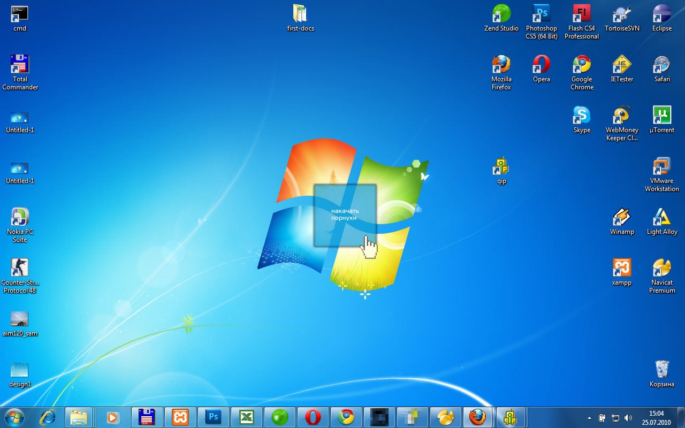Switch to Photoshop in the taskbar
The height and width of the screenshot is (428, 685).
click(213, 417)
